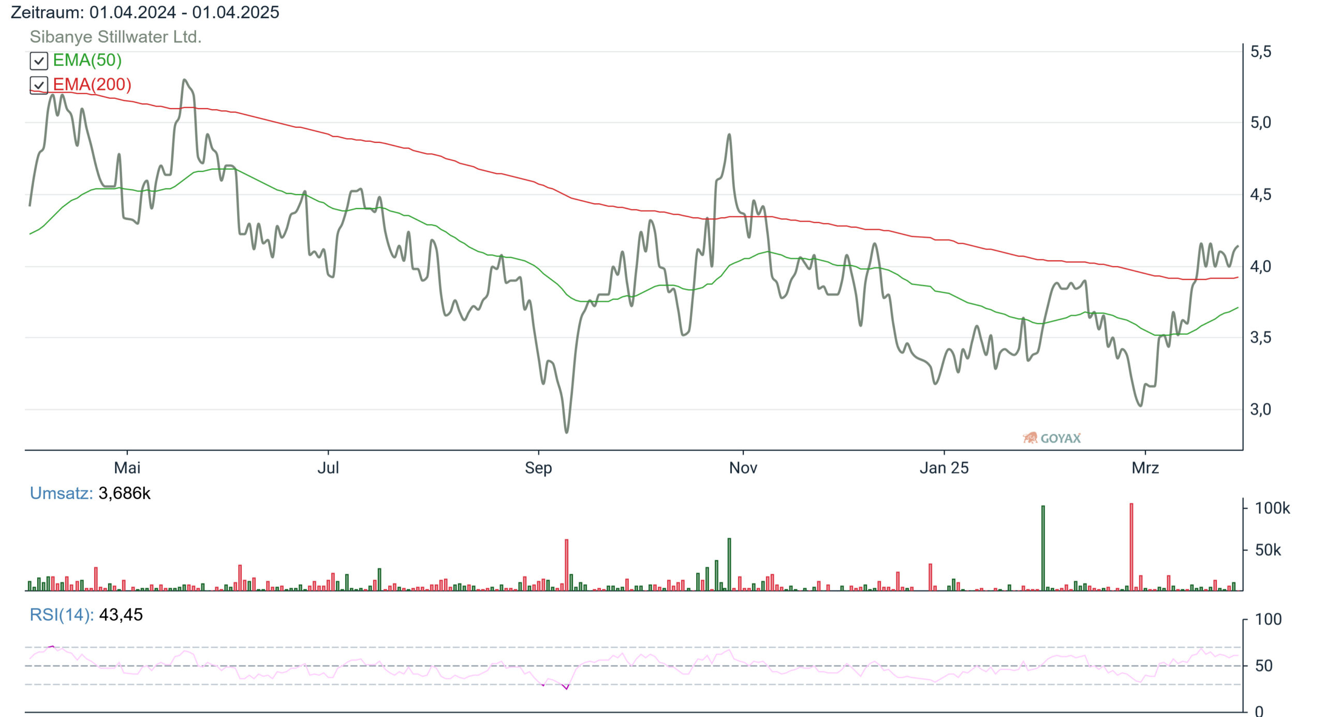Image resolution: width=1325 pixels, height=717 pixels.
Task: Uncheck the EMA(50) checkbox
Action: coord(39,61)
